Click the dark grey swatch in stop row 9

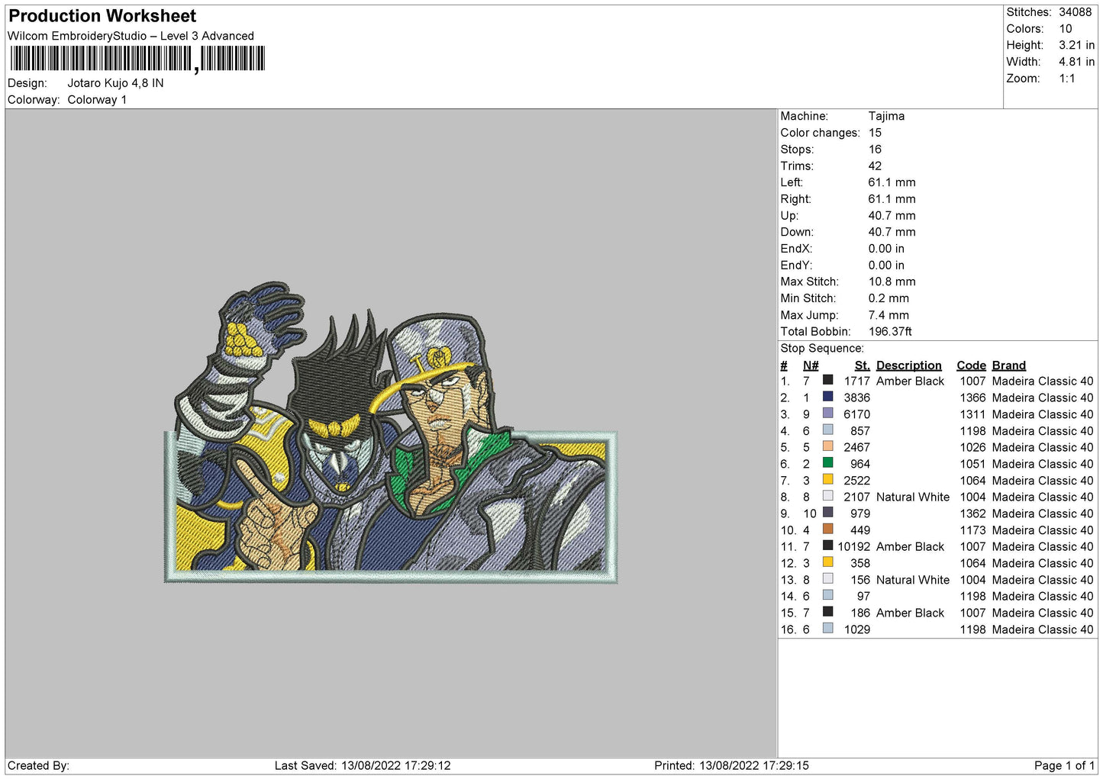tap(827, 513)
